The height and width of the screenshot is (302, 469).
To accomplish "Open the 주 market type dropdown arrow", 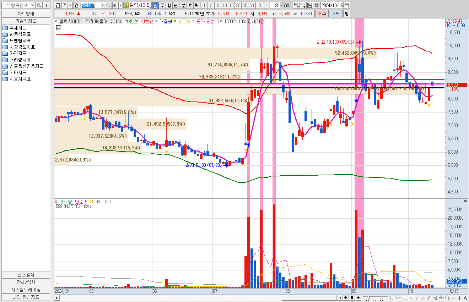I will tap(70, 5).
